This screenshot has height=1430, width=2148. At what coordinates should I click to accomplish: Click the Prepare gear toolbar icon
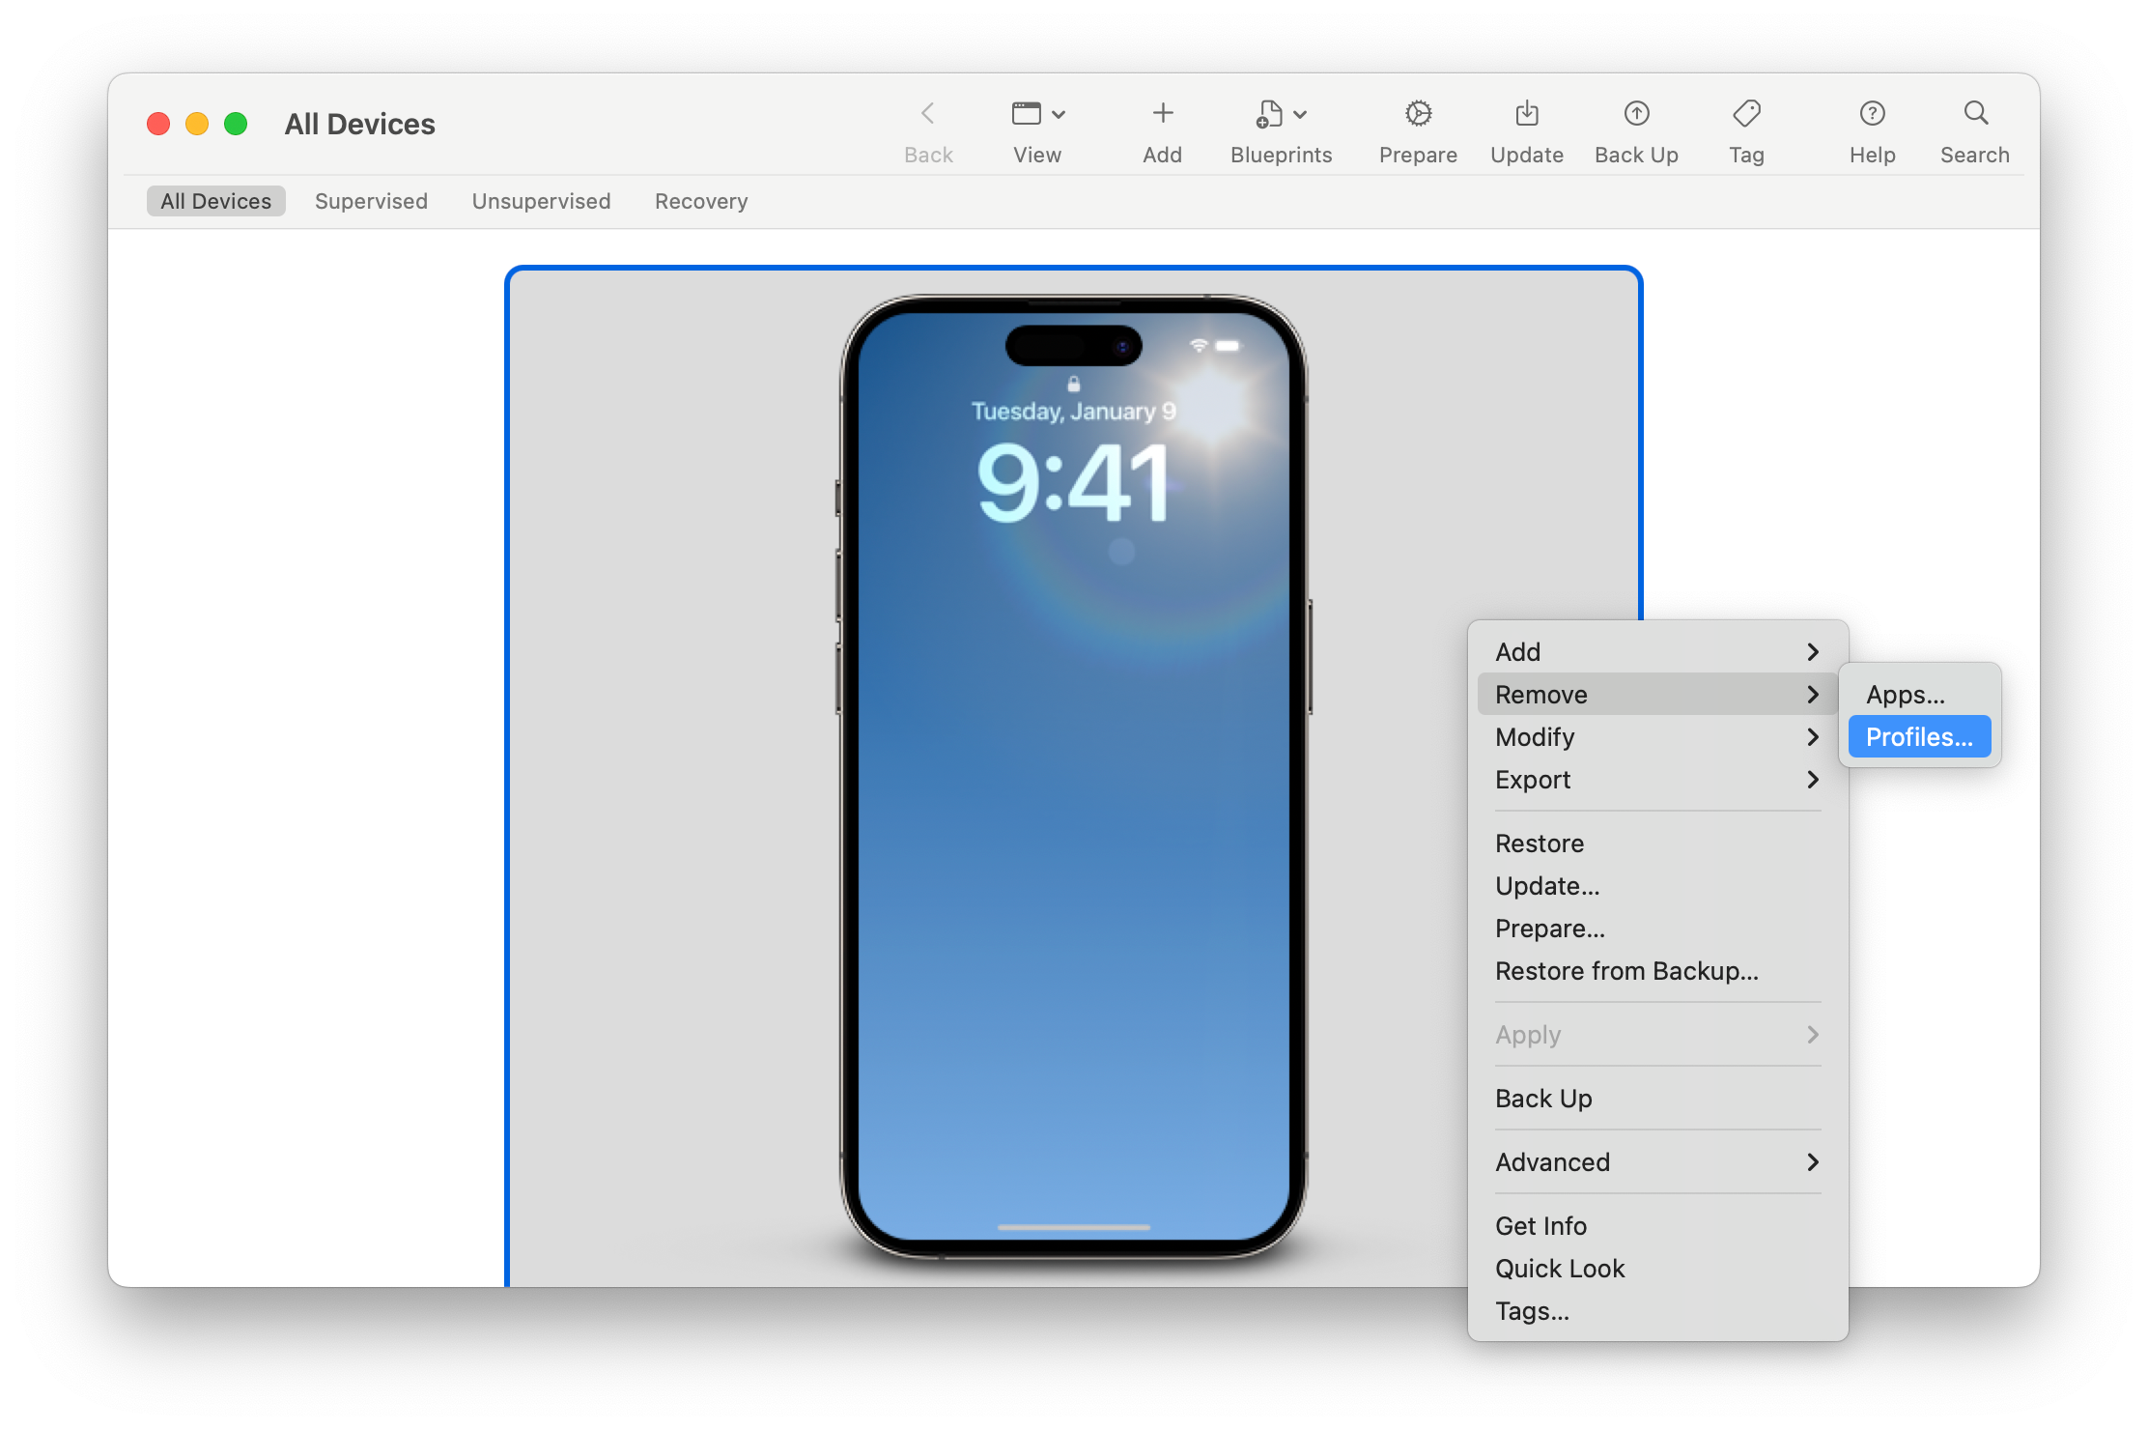1418,114
